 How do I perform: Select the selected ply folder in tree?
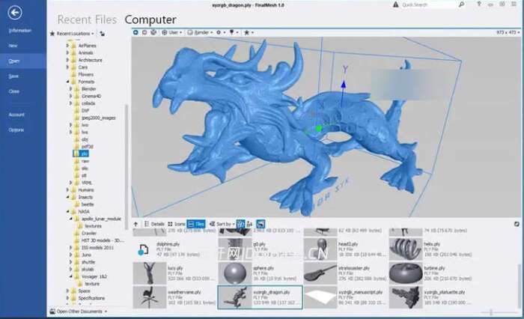point(81,154)
